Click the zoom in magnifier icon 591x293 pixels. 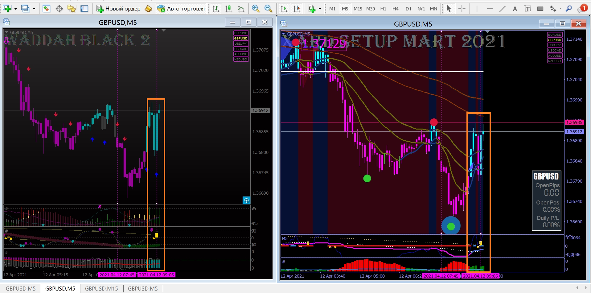pos(255,9)
